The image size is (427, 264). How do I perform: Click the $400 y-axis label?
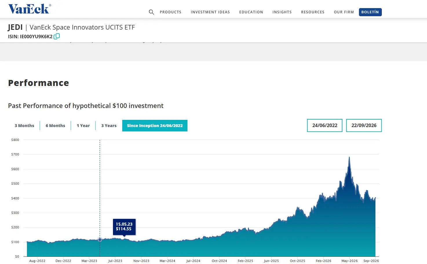tap(15, 198)
